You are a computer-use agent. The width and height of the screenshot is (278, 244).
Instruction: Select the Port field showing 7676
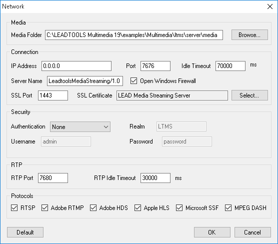coord(155,66)
